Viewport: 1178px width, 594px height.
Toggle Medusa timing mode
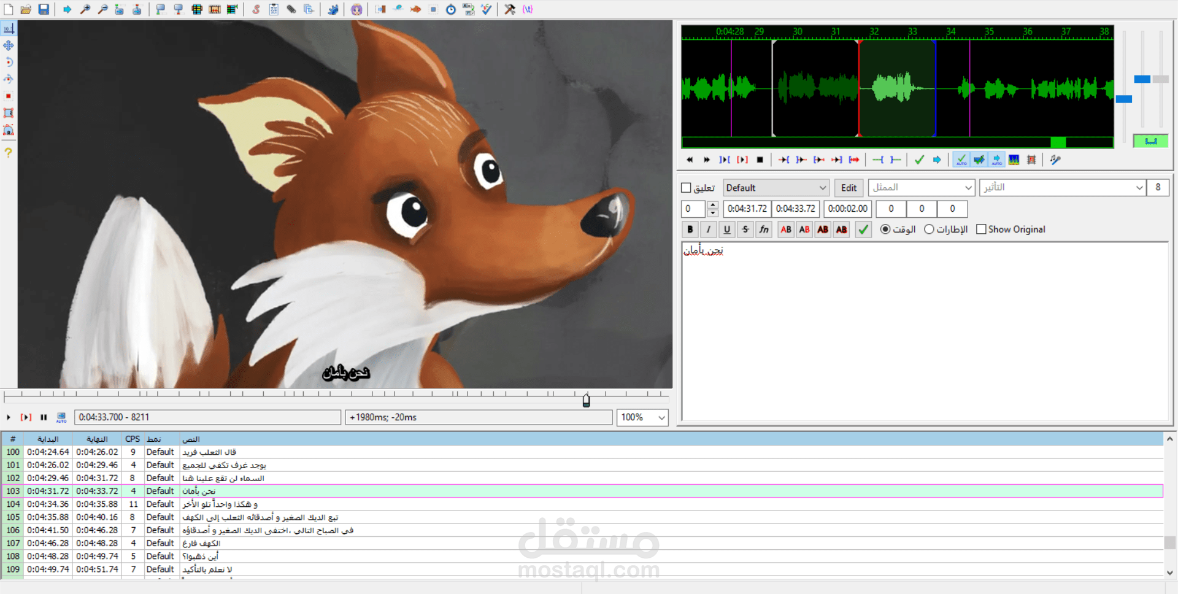[x=1031, y=160]
